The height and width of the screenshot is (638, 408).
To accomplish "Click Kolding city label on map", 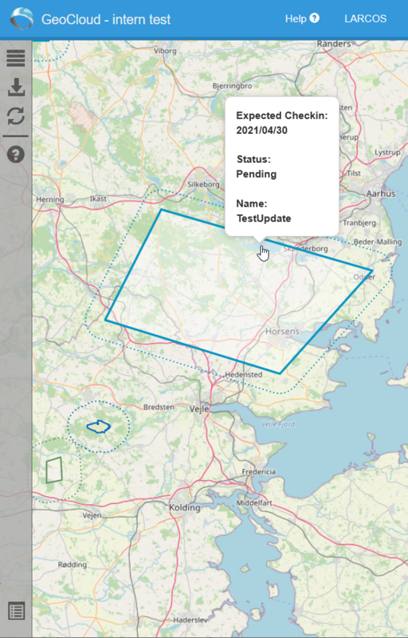I will pyautogui.click(x=185, y=508).
